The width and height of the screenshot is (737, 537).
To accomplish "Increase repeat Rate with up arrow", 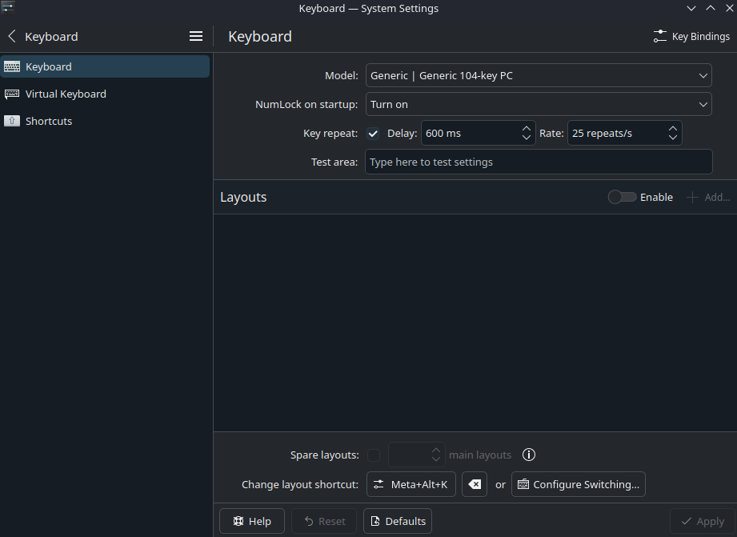I will [x=673, y=128].
